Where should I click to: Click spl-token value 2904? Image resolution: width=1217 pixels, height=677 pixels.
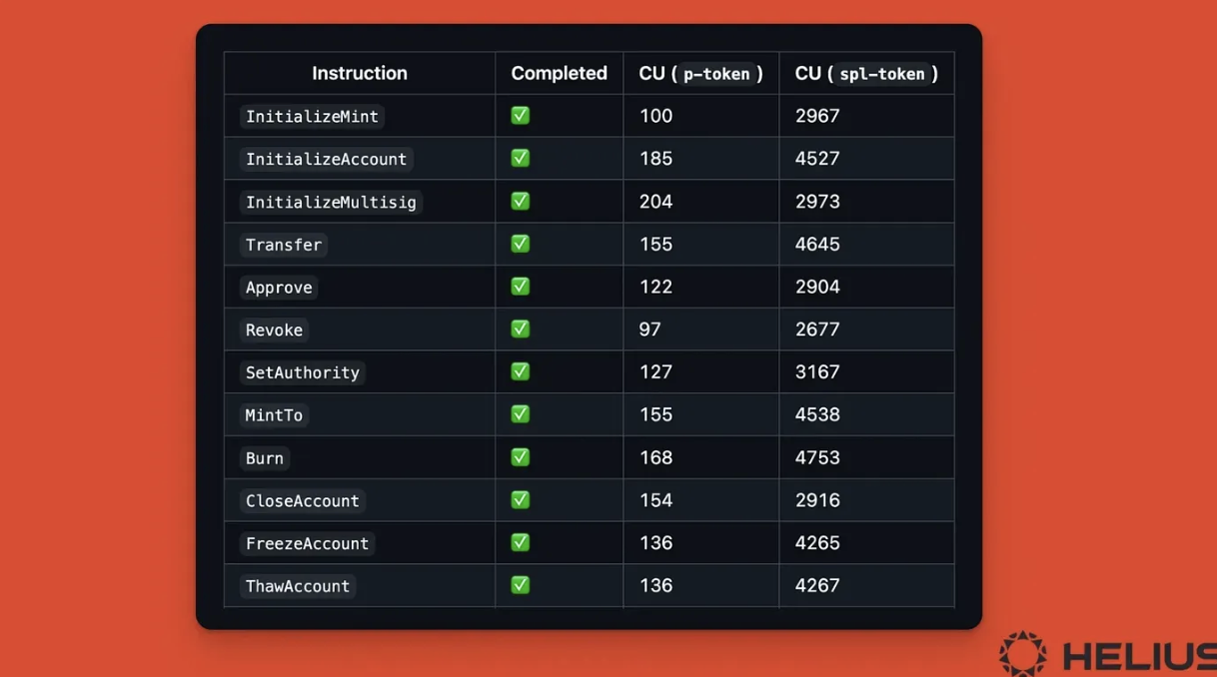[x=817, y=287]
